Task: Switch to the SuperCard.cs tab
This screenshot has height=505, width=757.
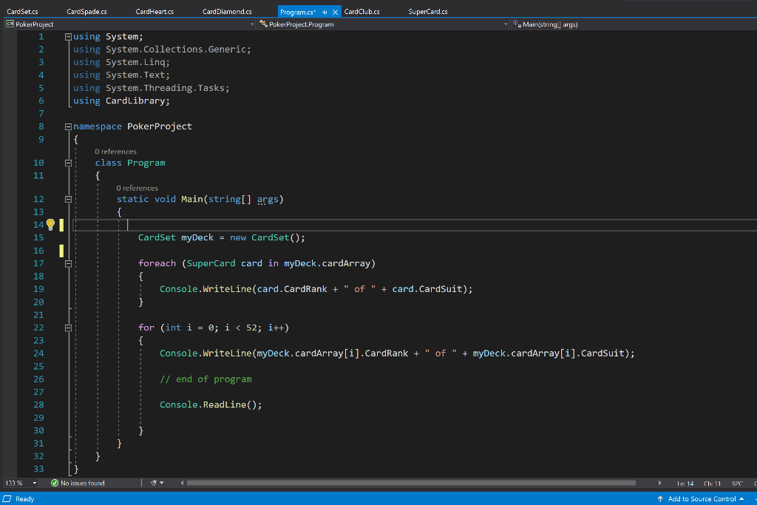Action: point(428,12)
